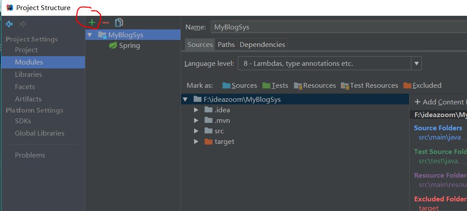Click the red minus remove module icon
The width and height of the screenshot is (467, 211).
[x=106, y=22]
